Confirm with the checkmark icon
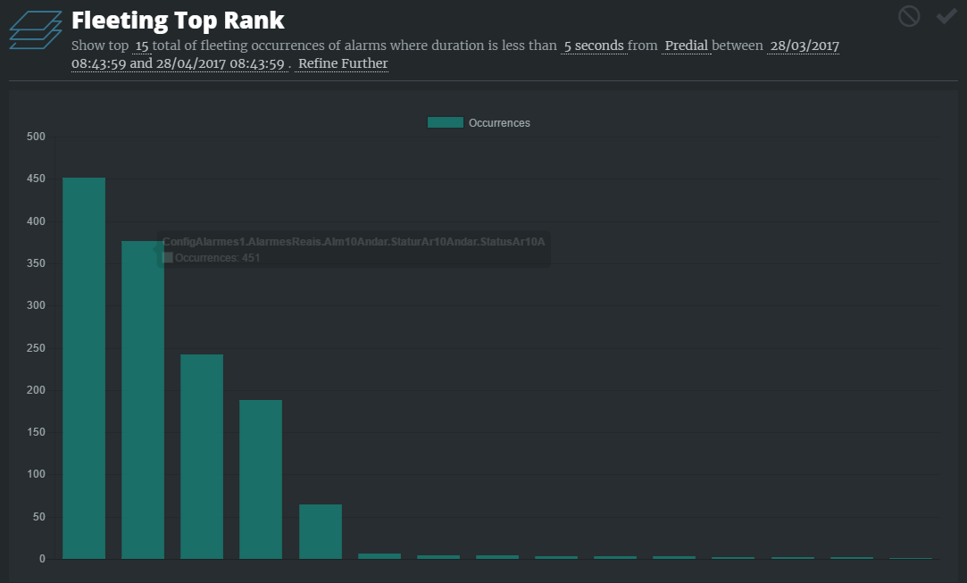Viewport: 967px width, 583px height. pos(946,16)
